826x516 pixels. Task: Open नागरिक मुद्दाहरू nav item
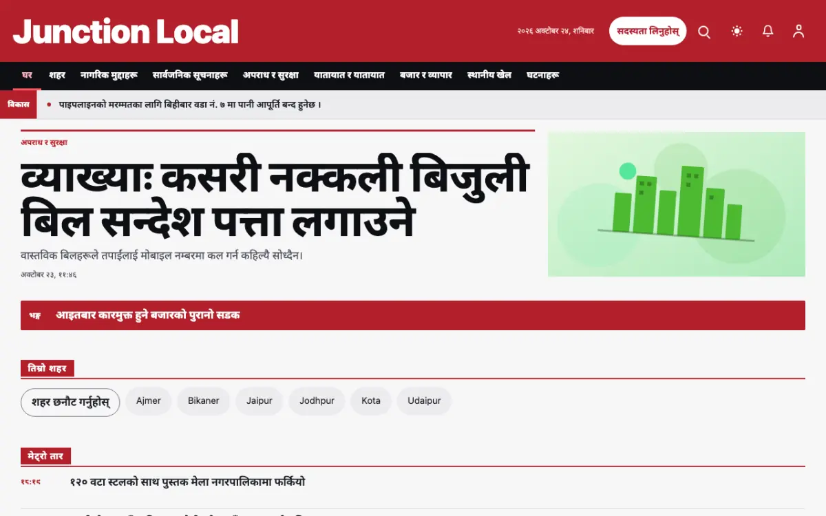(109, 76)
